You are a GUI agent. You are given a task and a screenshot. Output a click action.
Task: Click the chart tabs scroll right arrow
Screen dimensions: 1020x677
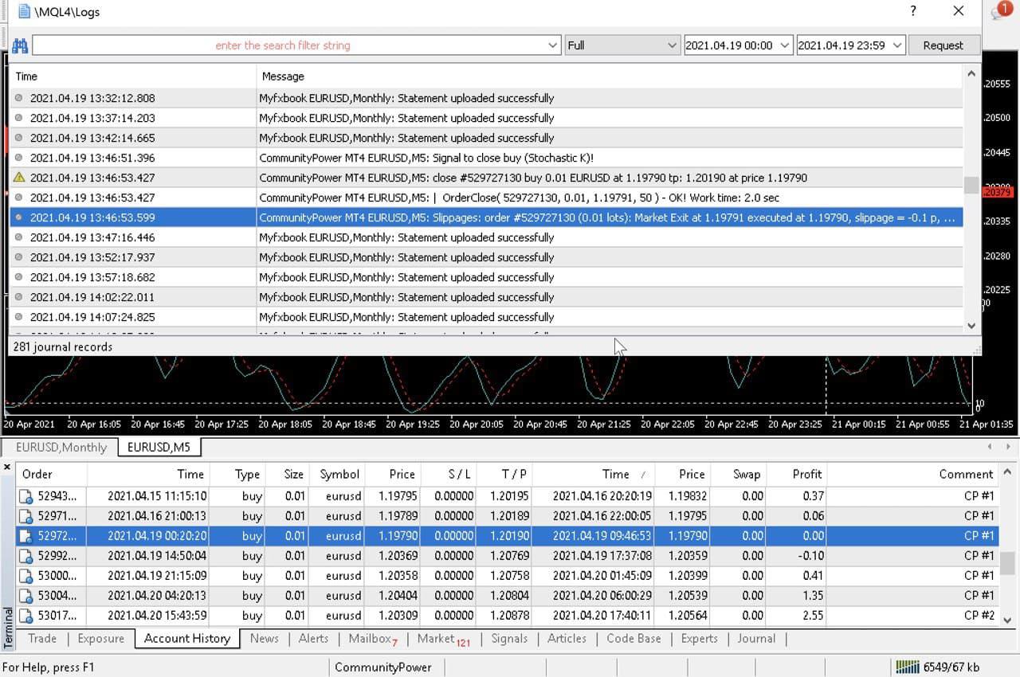pos(1009,447)
